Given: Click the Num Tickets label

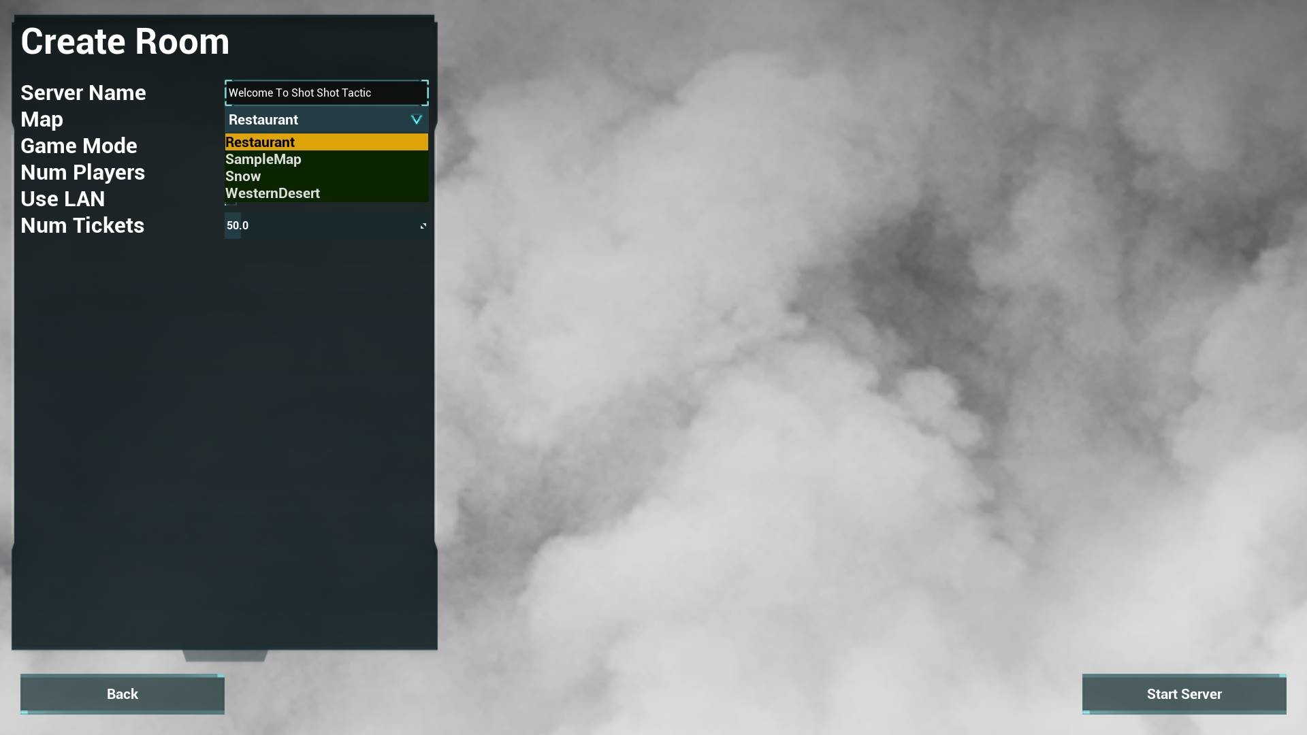Looking at the screenshot, I should click(x=82, y=225).
